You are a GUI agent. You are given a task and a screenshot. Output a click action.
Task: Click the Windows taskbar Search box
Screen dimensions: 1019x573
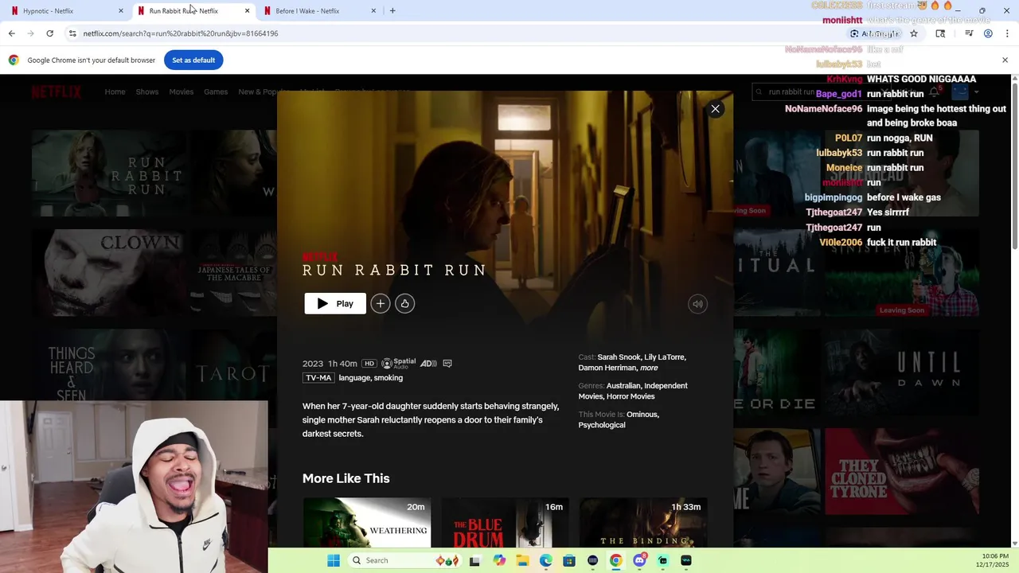[405, 560]
